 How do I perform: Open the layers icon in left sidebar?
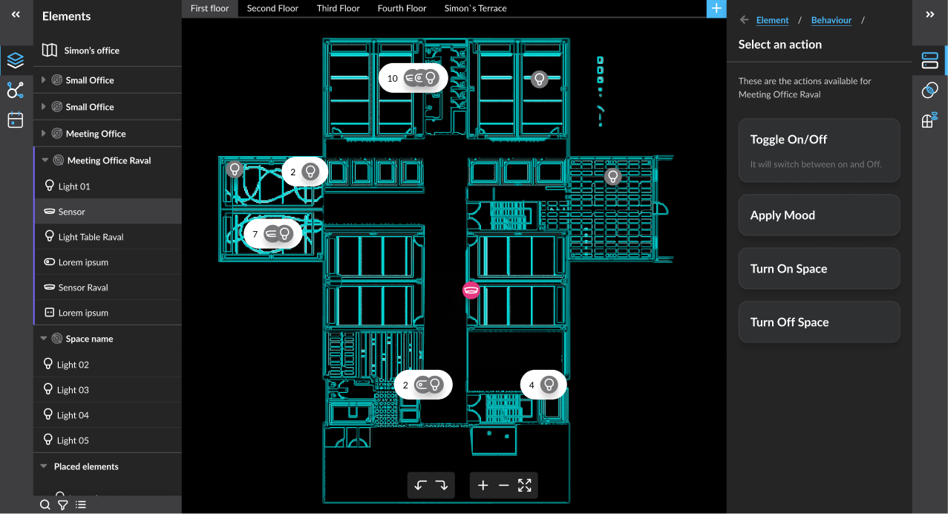coord(16,61)
